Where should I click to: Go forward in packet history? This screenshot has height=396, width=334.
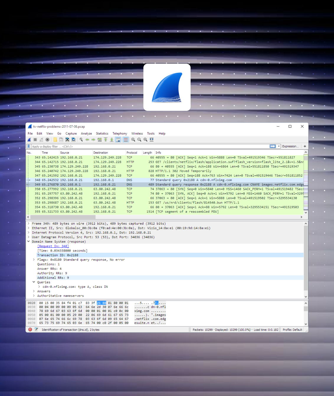(93, 140)
